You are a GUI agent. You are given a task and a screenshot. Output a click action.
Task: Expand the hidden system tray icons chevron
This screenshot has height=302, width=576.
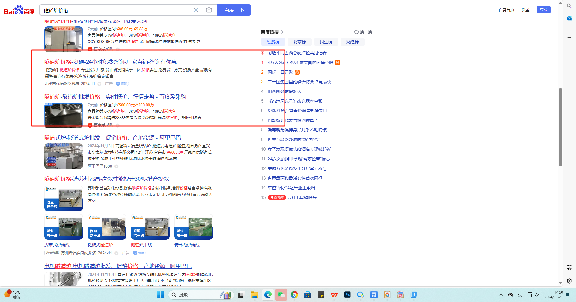click(x=501, y=295)
